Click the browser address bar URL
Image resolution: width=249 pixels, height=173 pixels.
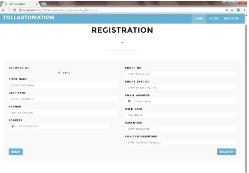pos(61,10)
